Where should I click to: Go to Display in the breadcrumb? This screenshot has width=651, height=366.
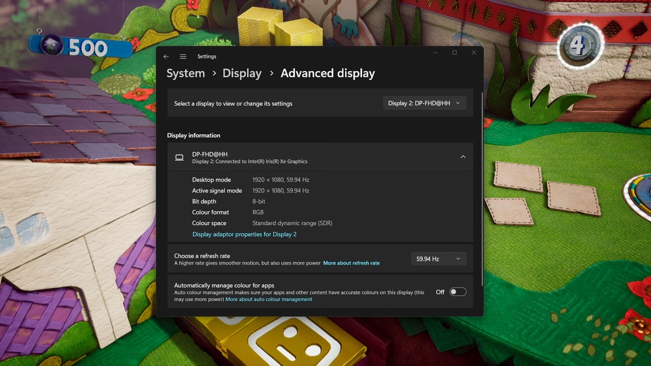click(x=242, y=73)
